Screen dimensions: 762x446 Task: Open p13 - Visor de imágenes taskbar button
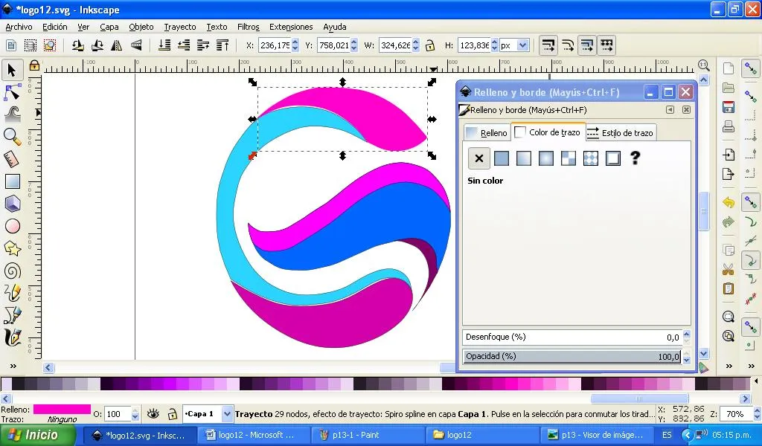pyautogui.click(x=596, y=435)
